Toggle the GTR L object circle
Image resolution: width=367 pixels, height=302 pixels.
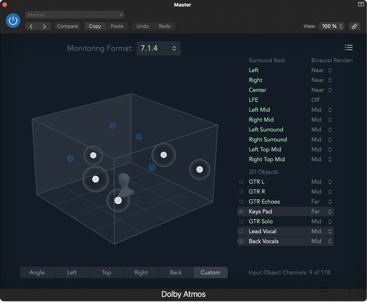pos(241,182)
